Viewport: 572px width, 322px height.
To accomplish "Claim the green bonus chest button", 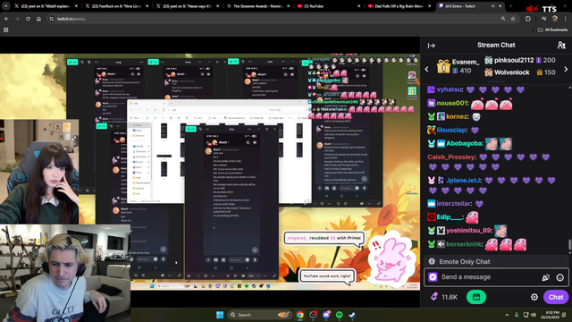I will 476,297.
